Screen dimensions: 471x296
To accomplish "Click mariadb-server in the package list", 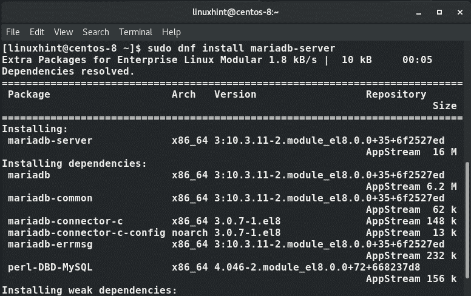I will pos(50,140).
